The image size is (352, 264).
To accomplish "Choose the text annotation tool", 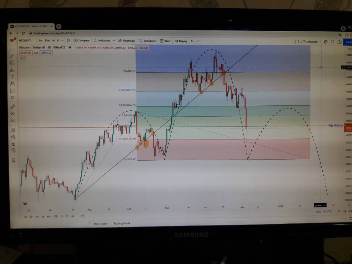I will point(12,77).
